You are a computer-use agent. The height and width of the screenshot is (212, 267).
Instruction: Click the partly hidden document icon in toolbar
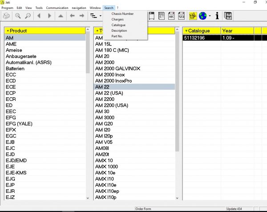(151, 16)
